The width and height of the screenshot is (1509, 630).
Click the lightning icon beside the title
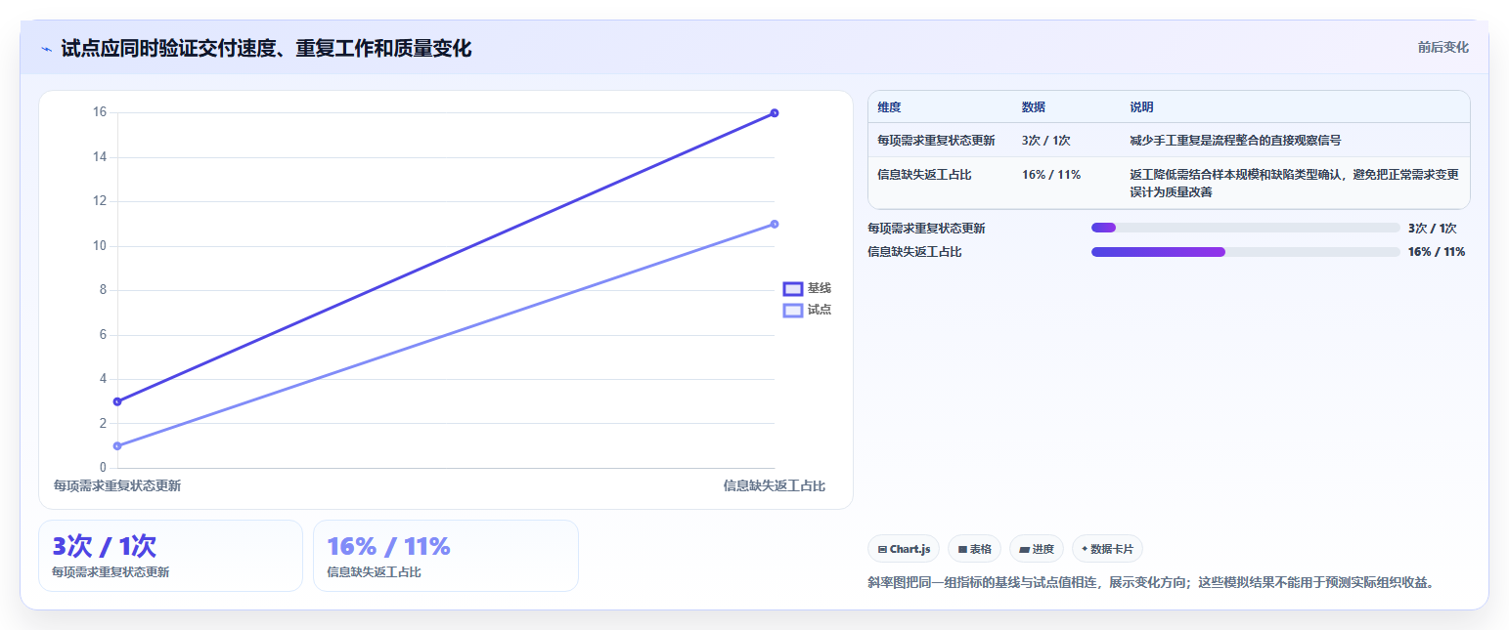46,49
